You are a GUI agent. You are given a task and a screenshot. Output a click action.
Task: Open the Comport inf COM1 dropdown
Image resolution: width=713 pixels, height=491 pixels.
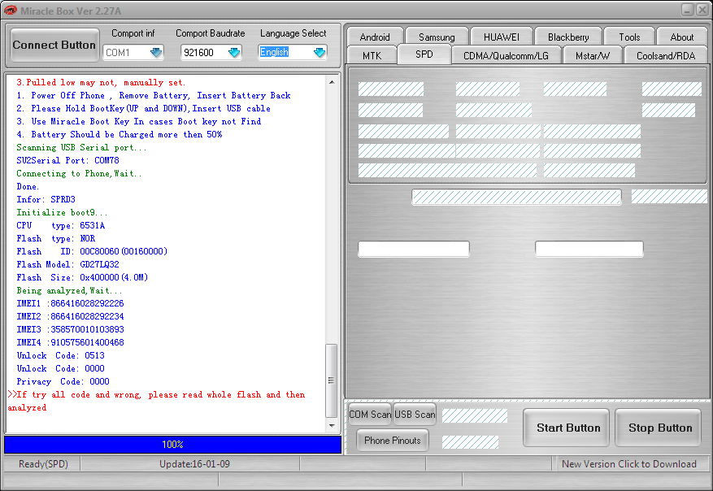155,53
